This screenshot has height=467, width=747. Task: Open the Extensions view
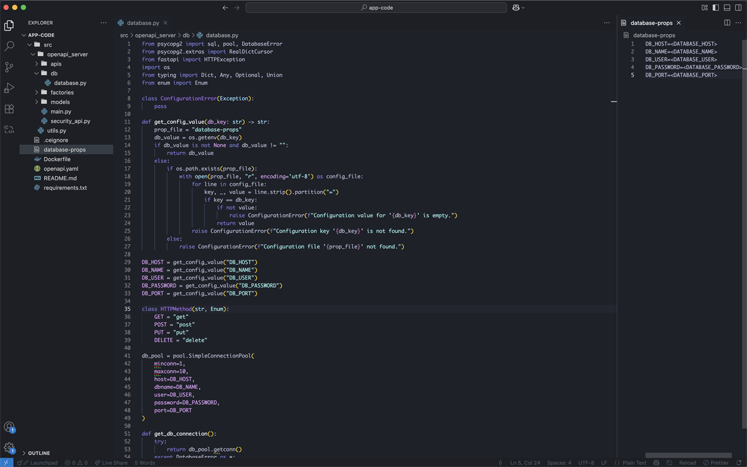tap(9, 109)
